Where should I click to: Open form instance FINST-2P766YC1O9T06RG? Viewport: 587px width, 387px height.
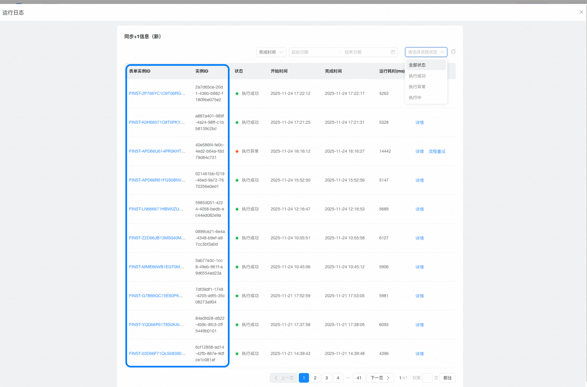(x=157, y=93)
